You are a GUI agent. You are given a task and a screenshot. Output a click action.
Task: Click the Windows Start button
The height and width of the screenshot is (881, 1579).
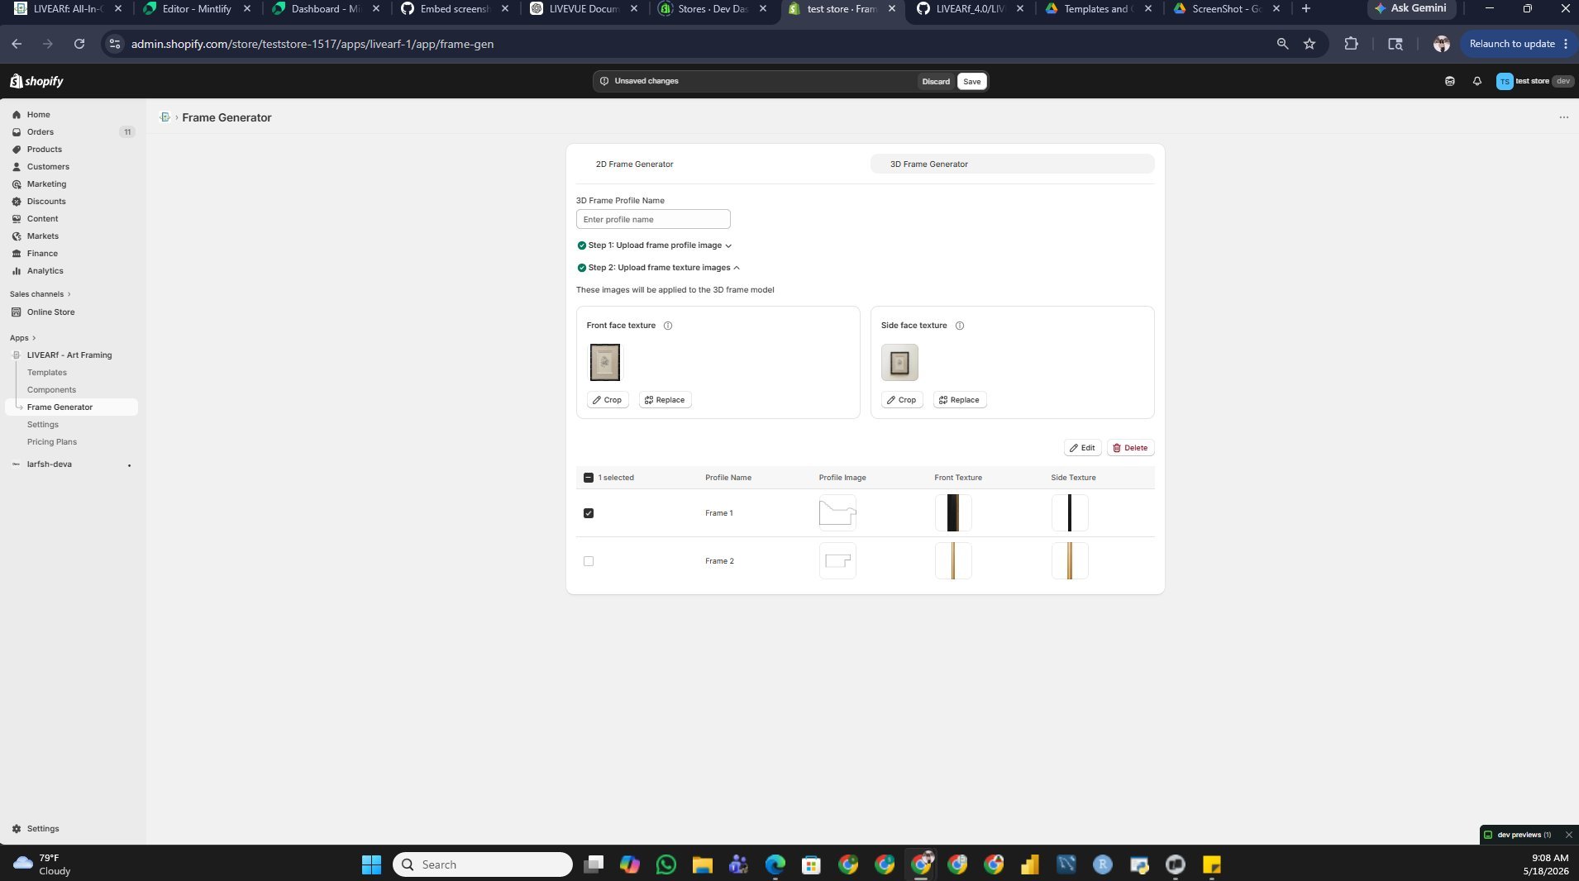(371, 864)
